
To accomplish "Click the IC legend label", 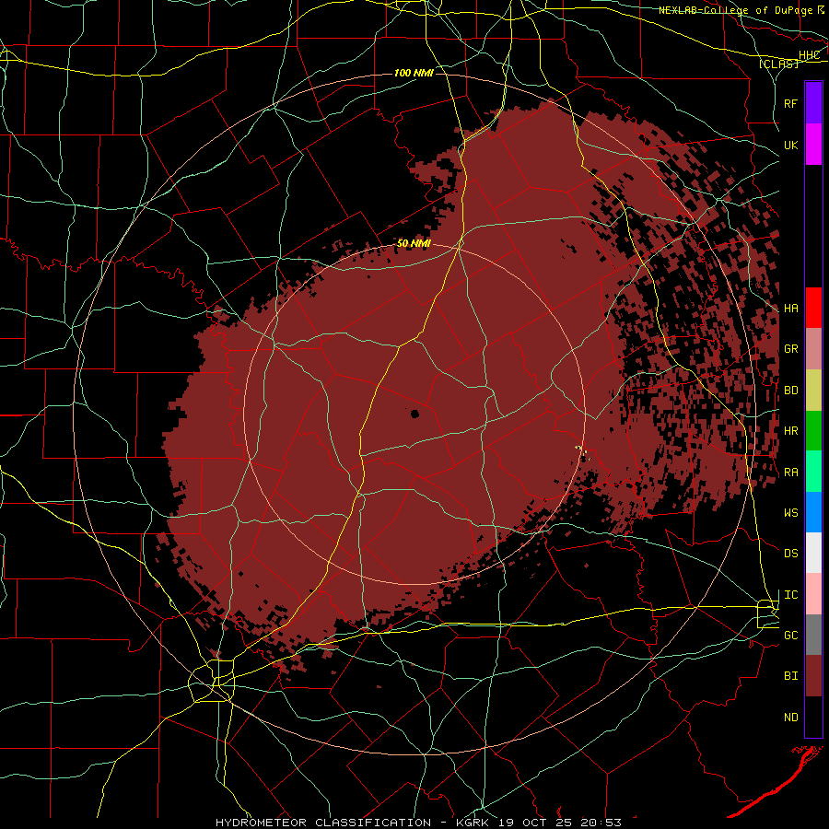I will [790, 595].
